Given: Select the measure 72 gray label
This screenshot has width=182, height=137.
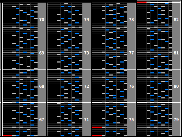Looking at the screenshot, I should pos(87,86).
